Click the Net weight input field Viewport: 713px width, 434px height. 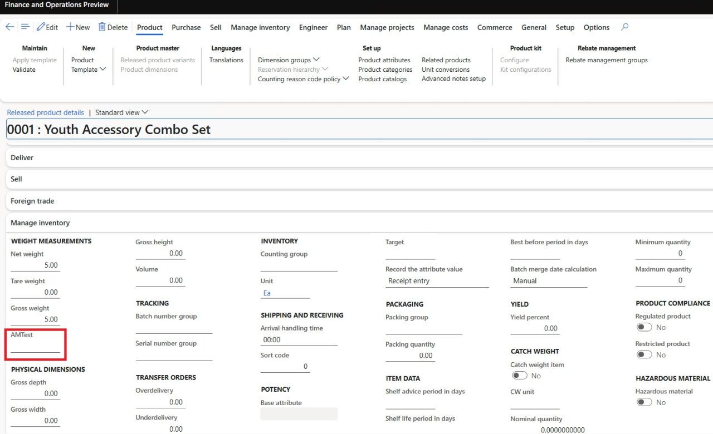tap(35, 265)
